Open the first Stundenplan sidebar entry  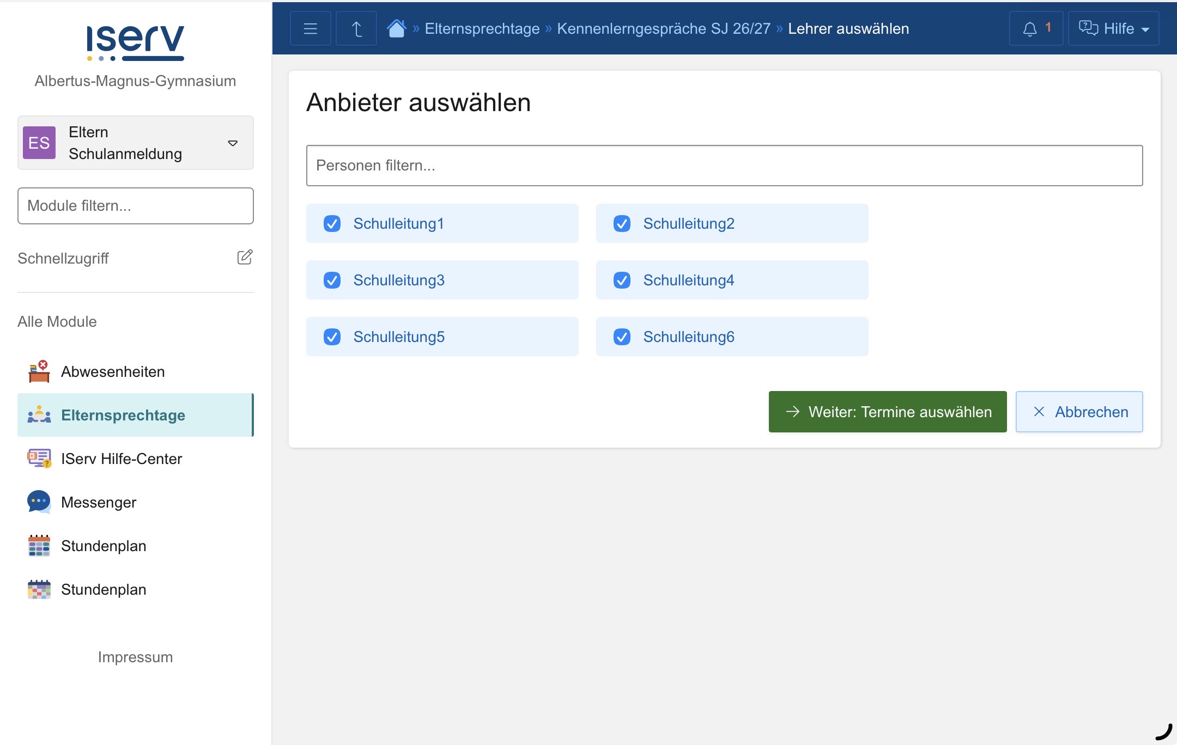coord(104,546)
